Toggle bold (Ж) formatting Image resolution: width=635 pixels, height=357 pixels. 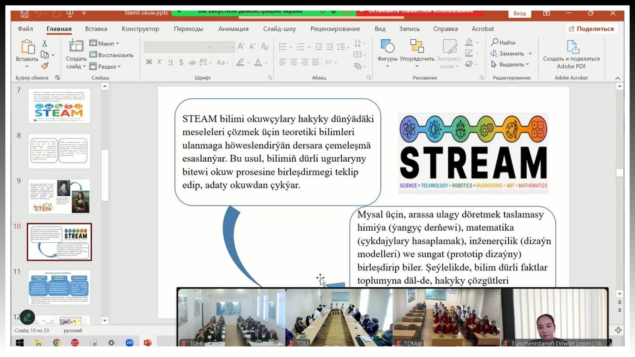tap(149, 62)
